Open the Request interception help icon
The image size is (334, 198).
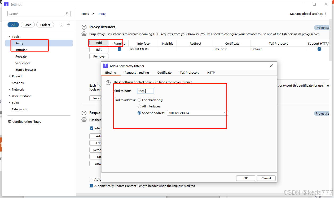(84, 113)
